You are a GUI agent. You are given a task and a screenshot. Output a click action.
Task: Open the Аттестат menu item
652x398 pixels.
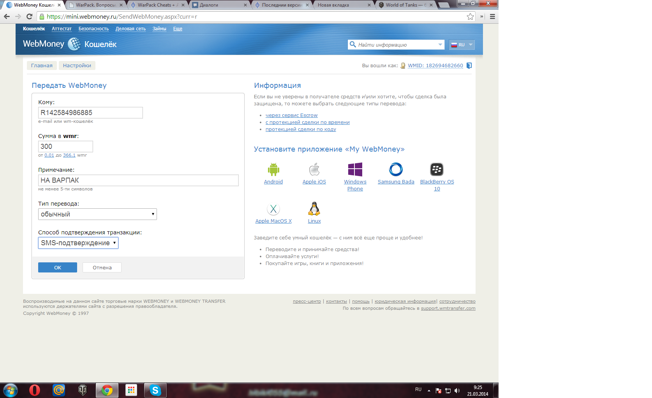tap(62, 29)
